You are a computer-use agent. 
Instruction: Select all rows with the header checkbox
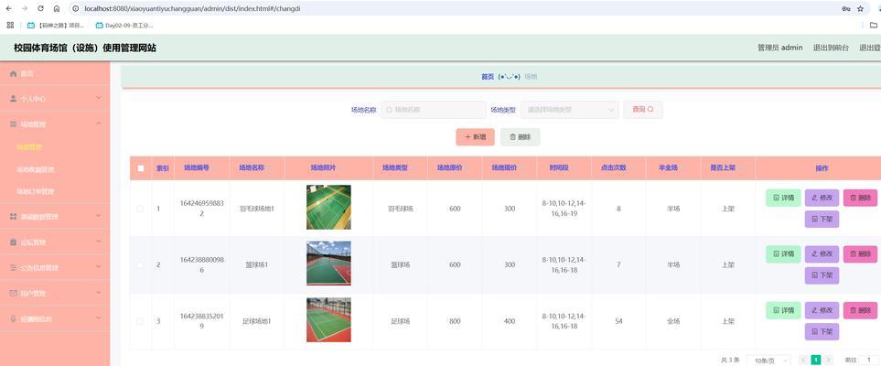coord(141,168)
